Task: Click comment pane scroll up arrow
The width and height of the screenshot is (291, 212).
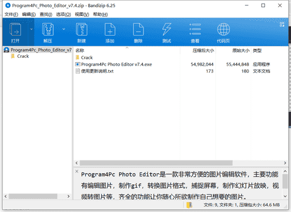Action: (285, 171)
